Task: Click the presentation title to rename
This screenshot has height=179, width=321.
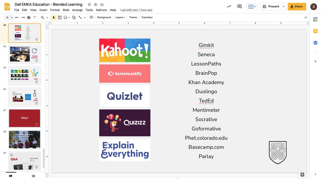Action: (x=48, y=4)
